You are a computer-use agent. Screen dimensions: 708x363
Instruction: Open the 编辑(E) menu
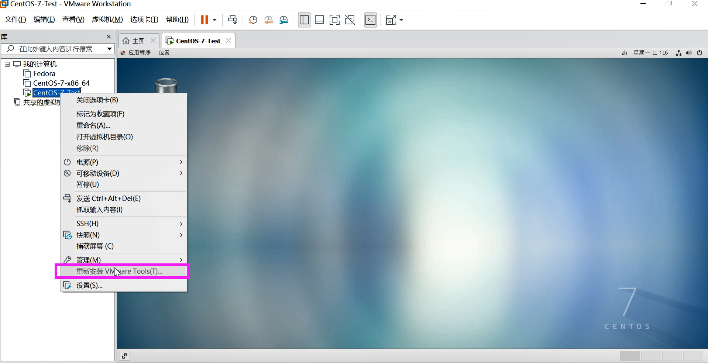44,20
